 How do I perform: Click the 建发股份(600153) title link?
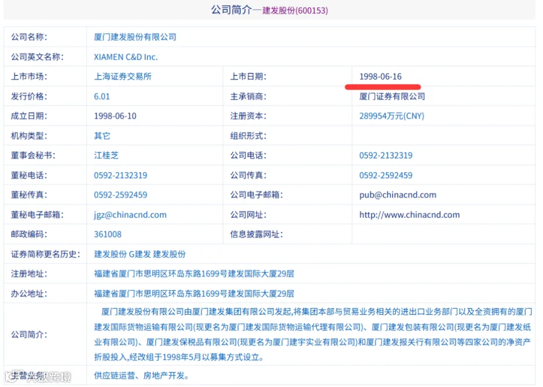pyautogui.click(x=295, y=10)
